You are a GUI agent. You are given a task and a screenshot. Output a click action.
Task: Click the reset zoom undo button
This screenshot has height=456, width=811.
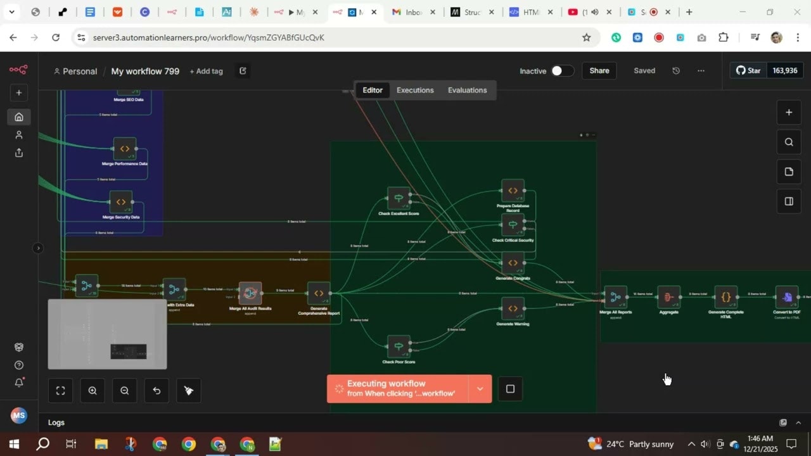click(x=156, y=391)
